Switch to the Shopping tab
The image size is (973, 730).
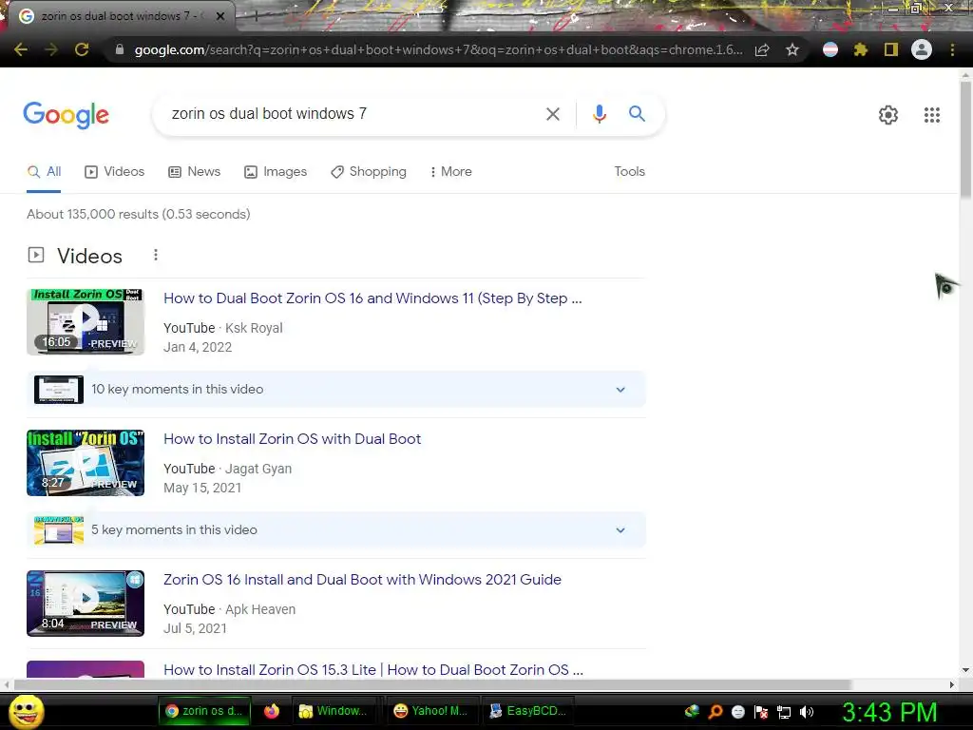coord(369,171)
